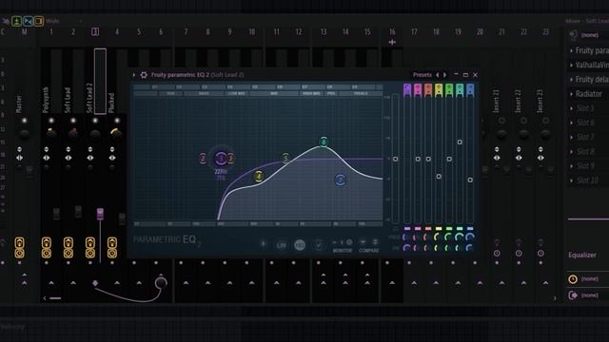The height and width of the screenshot is (342, 609).
Task: Go to next EQ preset
Action: [445, 75]
